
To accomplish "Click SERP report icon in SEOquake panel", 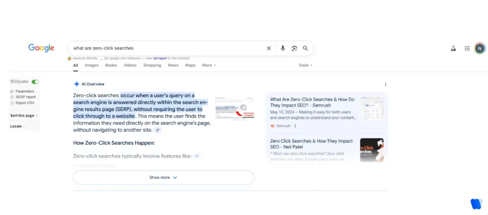I will click(x=12, y=97).
